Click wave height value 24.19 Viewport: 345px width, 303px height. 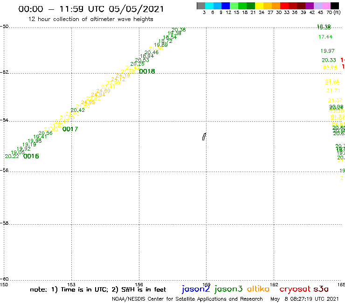[123, 76]
